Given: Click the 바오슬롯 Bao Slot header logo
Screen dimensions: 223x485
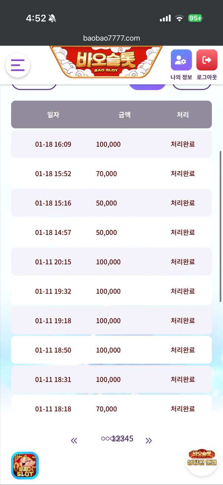Looking at the screenshot, I should click(106, 62).
